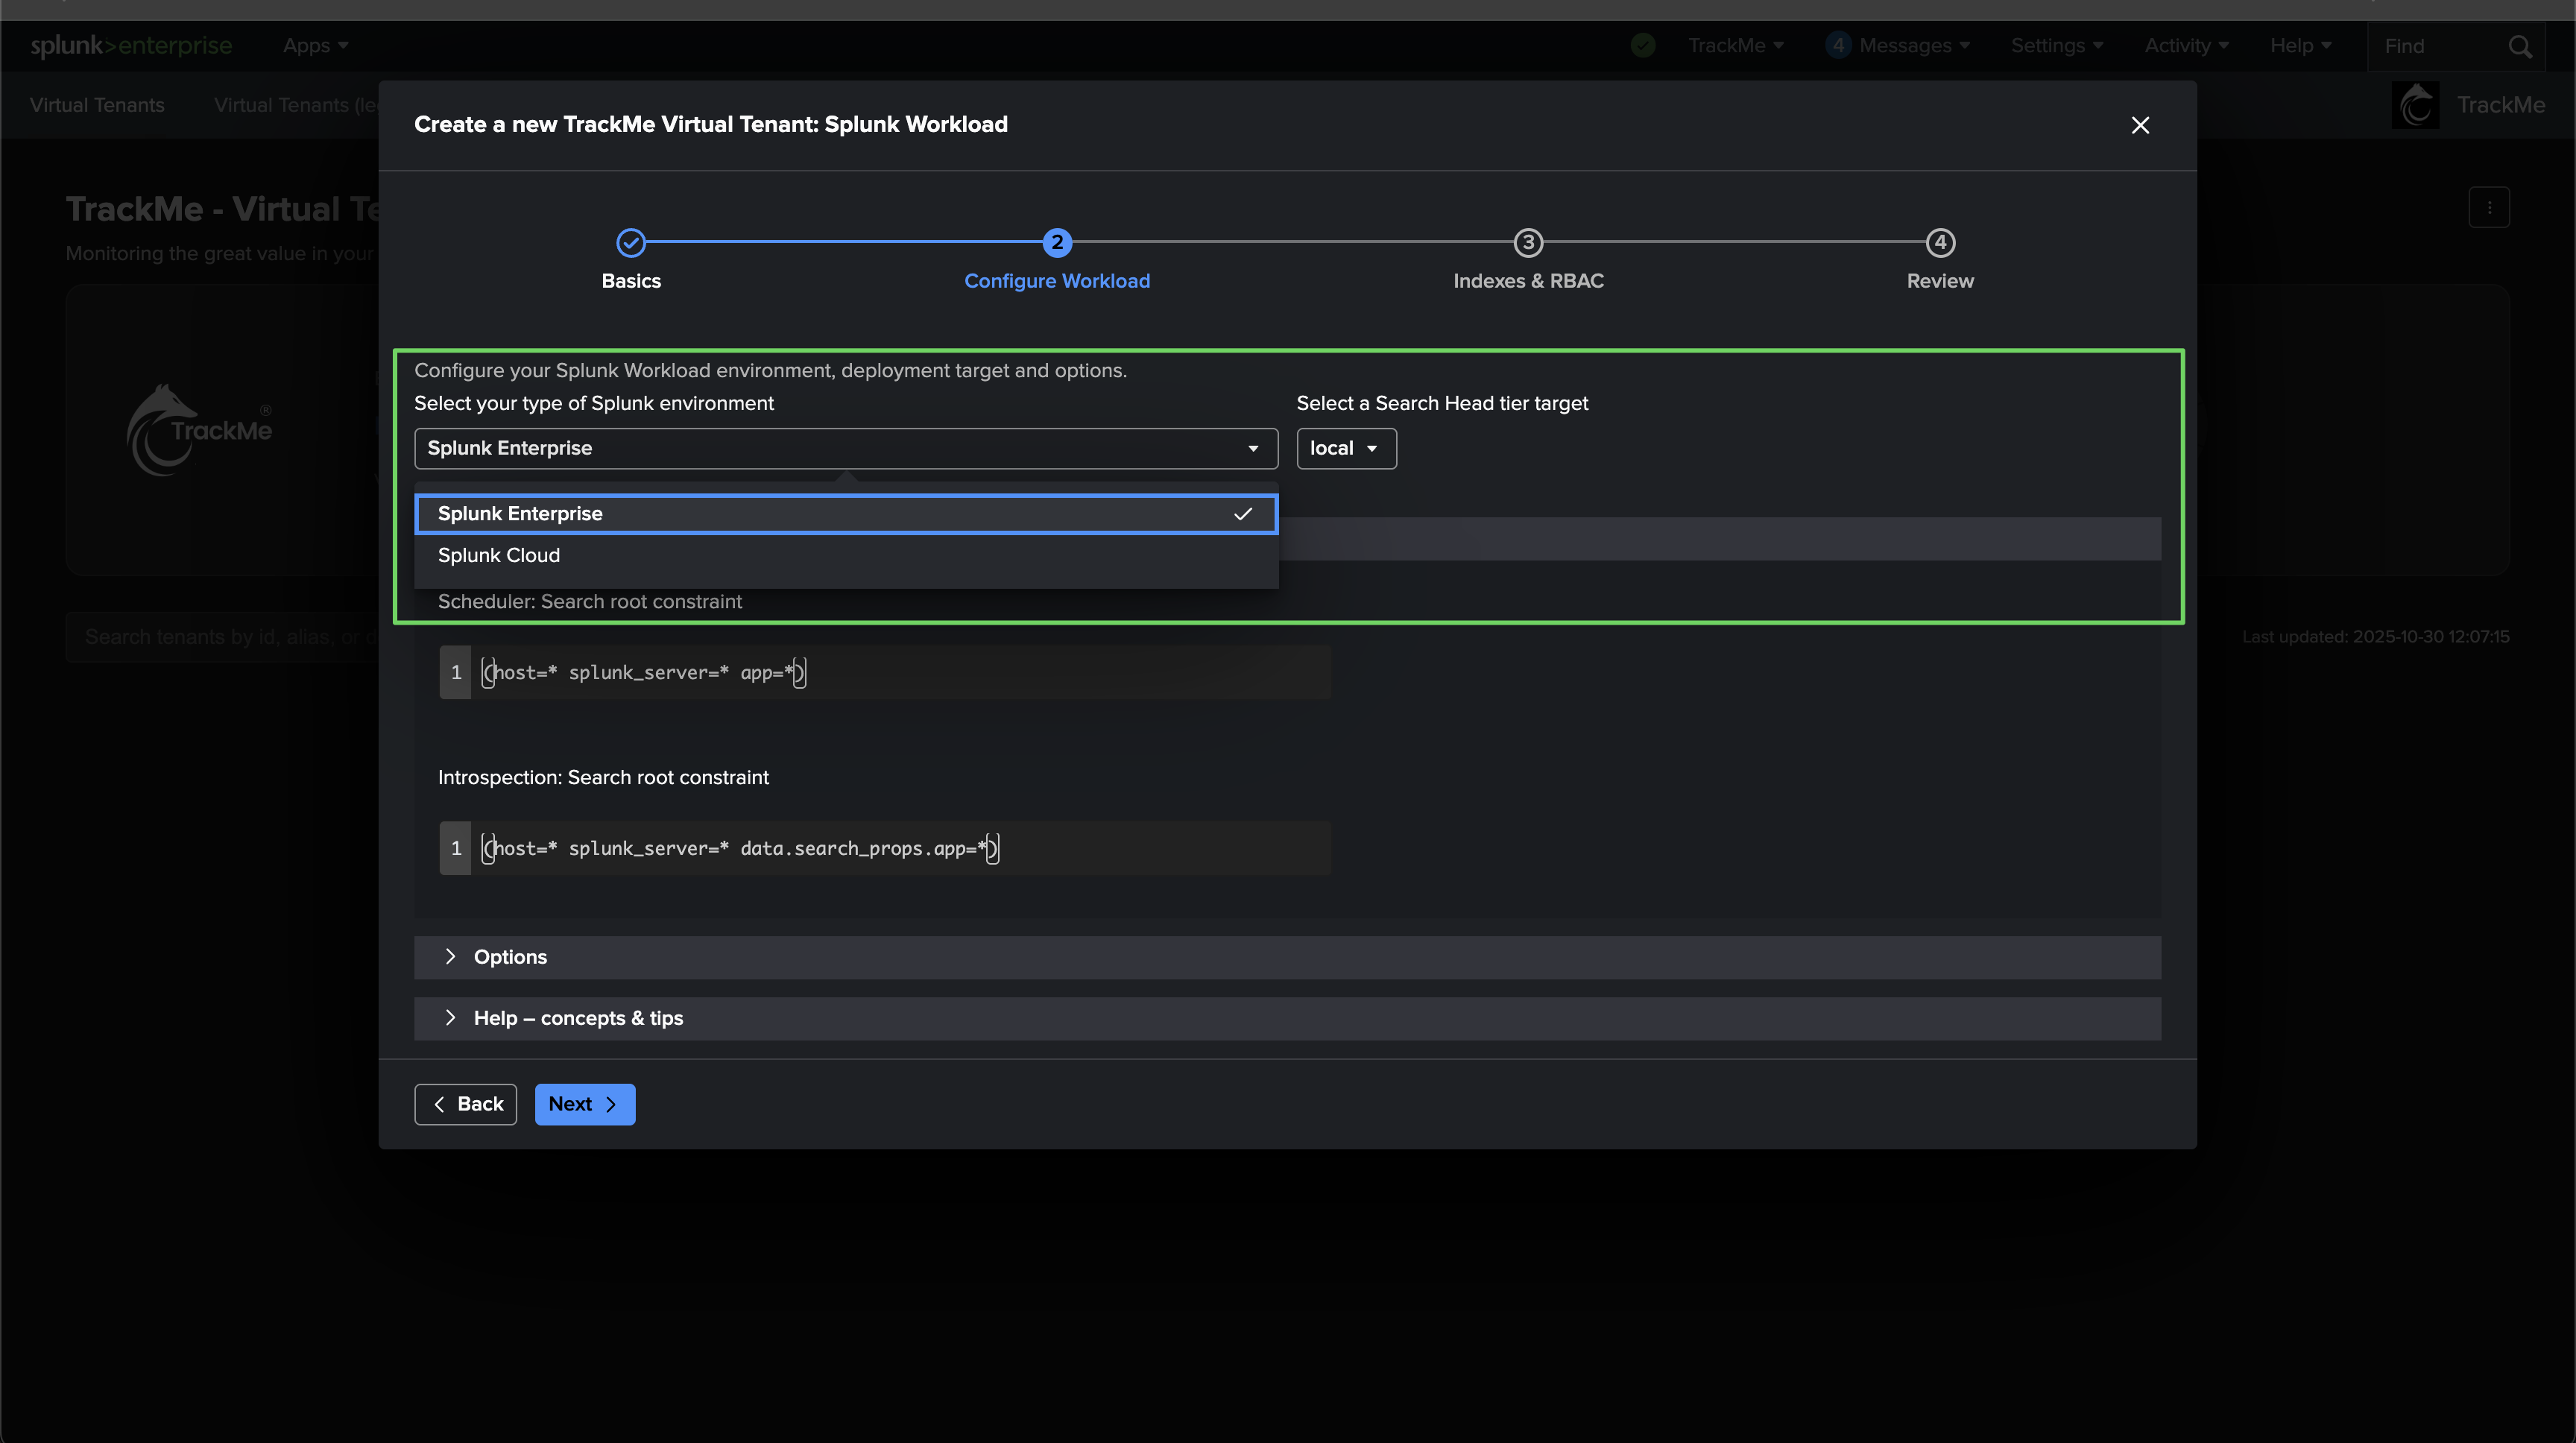Click the Messages count badge

(x=1837, y=45)
